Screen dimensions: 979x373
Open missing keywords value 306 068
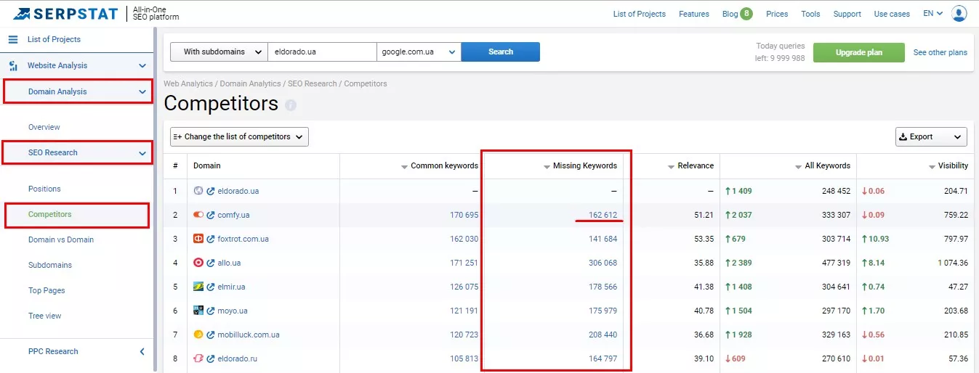click(x=603, y=263)
